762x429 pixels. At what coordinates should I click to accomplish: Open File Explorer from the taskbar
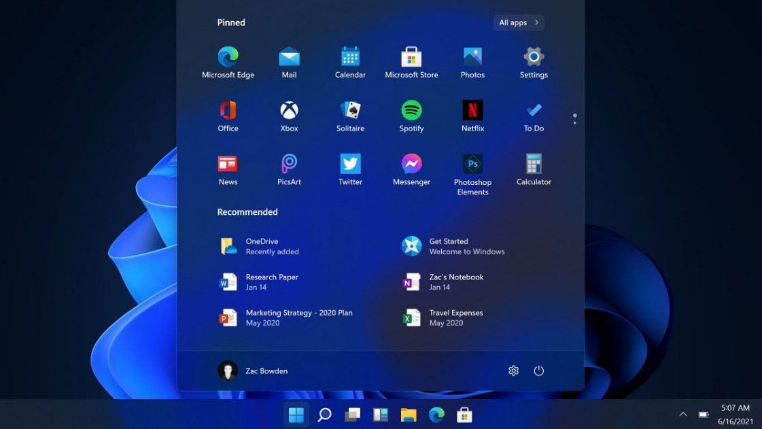click(x=408, y=415)
